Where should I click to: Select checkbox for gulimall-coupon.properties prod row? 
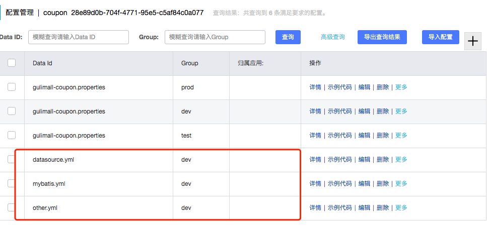coord(12,87)
